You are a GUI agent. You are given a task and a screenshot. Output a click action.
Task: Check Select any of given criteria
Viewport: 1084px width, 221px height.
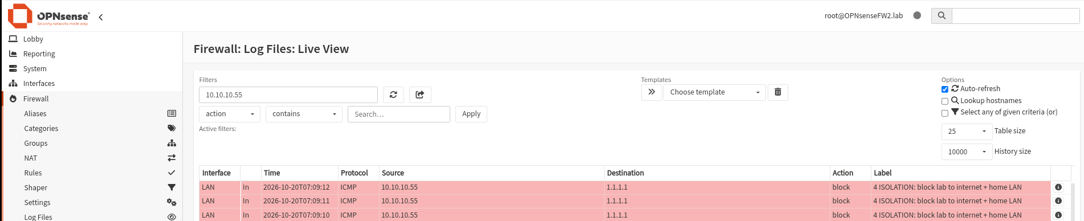point(945,113)
